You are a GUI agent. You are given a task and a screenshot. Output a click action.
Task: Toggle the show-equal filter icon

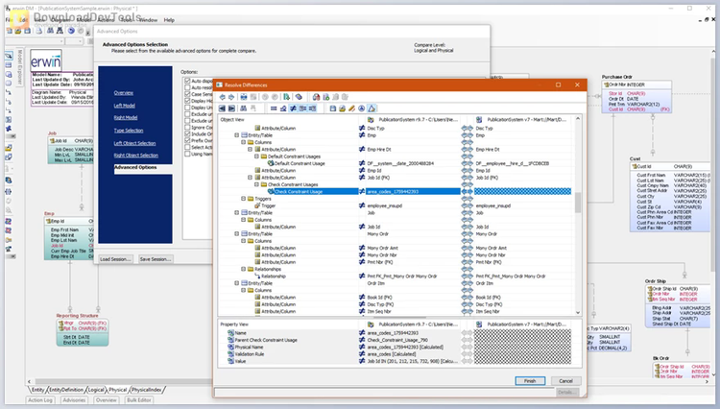tap(274, 108)
